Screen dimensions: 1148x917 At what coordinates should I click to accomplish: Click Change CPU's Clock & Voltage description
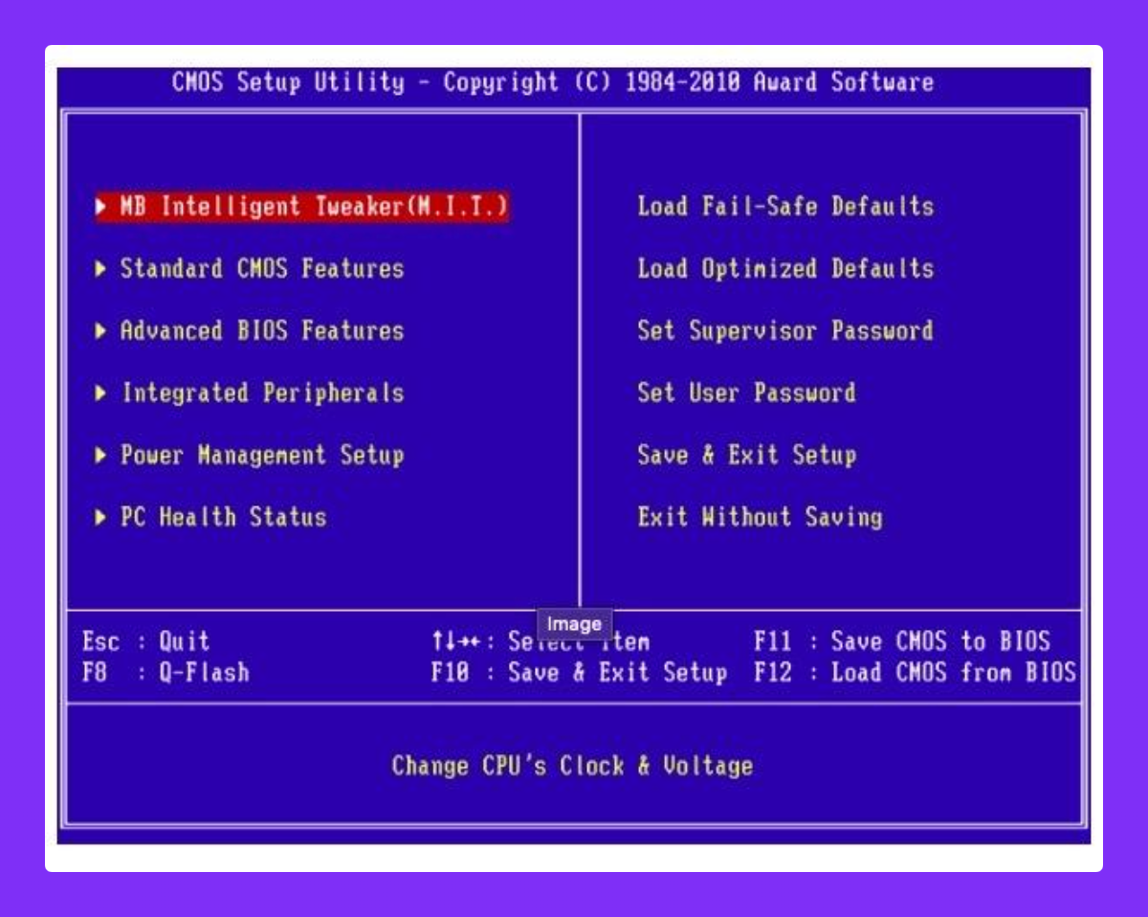click(572, 766)
